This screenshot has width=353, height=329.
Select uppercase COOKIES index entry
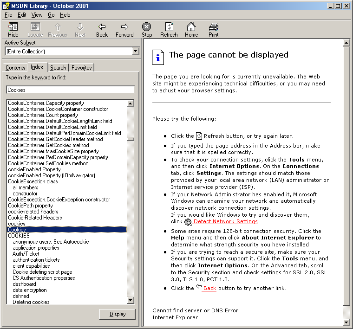(19, 236)
